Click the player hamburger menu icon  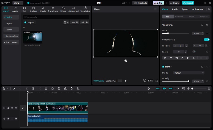click(x=155, y=9)
